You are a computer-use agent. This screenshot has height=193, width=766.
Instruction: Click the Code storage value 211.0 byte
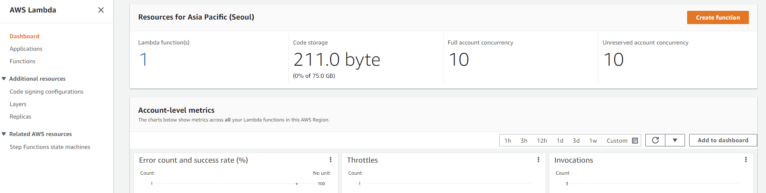337,59
